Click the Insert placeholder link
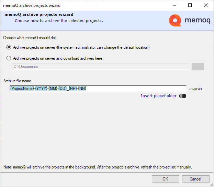Screen dimensions: 214x187 point(158,96)
